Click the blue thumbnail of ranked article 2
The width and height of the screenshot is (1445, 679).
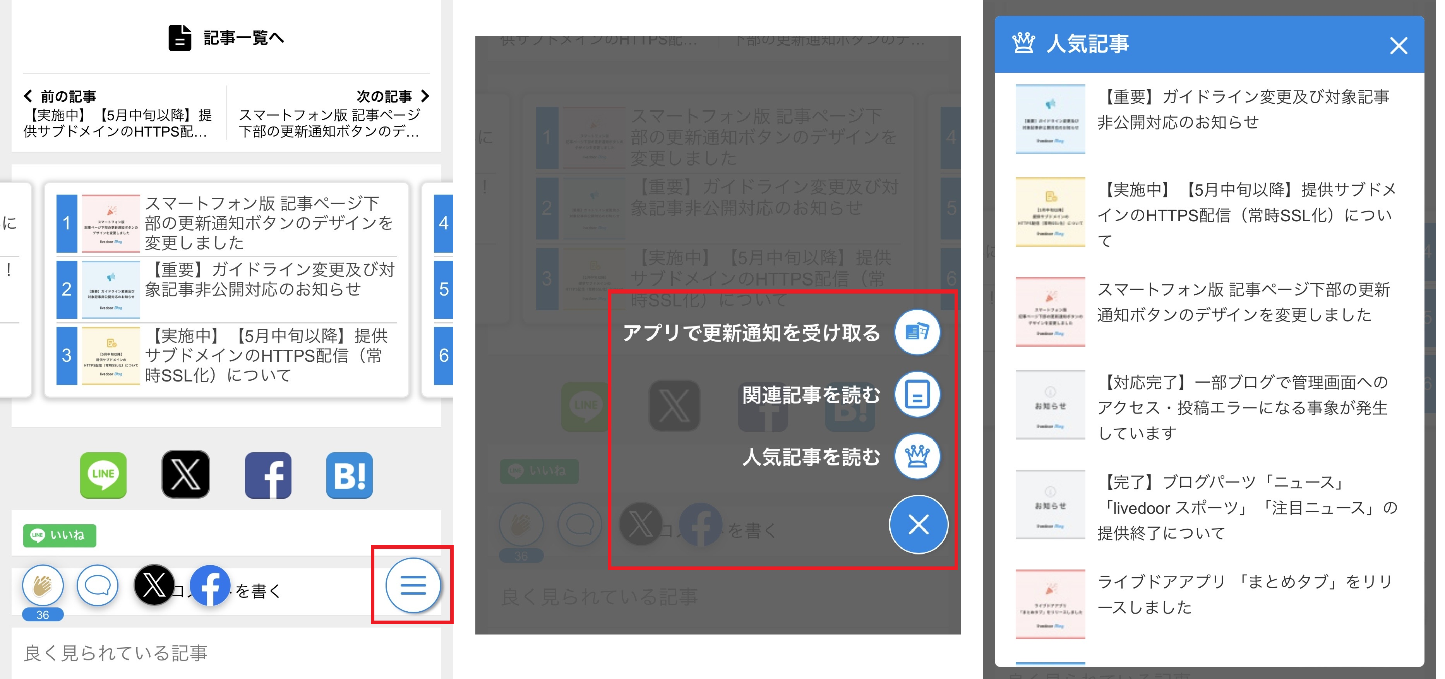[111, 289]
